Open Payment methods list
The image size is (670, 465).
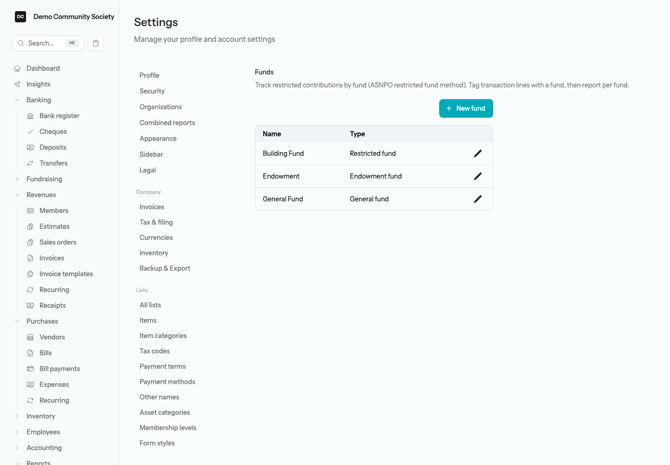point(167,382)
